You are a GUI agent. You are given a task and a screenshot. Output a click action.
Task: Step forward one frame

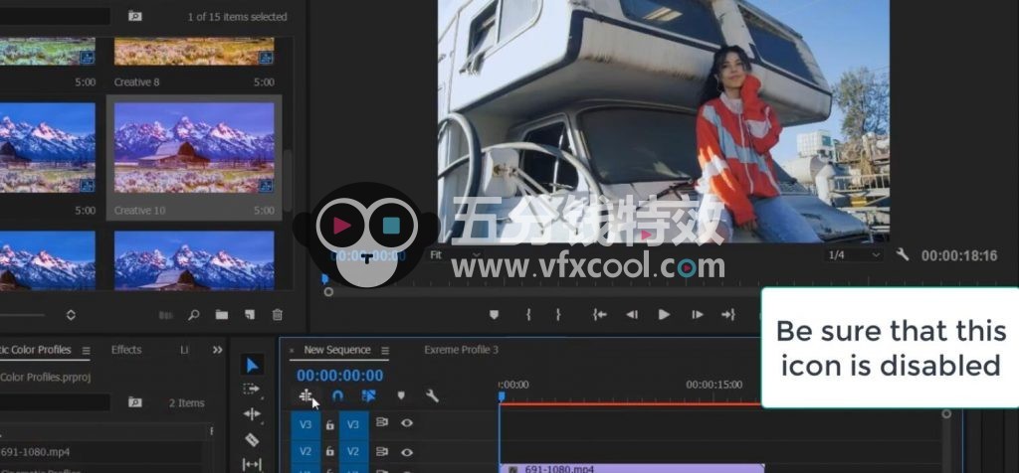(698, 315)
